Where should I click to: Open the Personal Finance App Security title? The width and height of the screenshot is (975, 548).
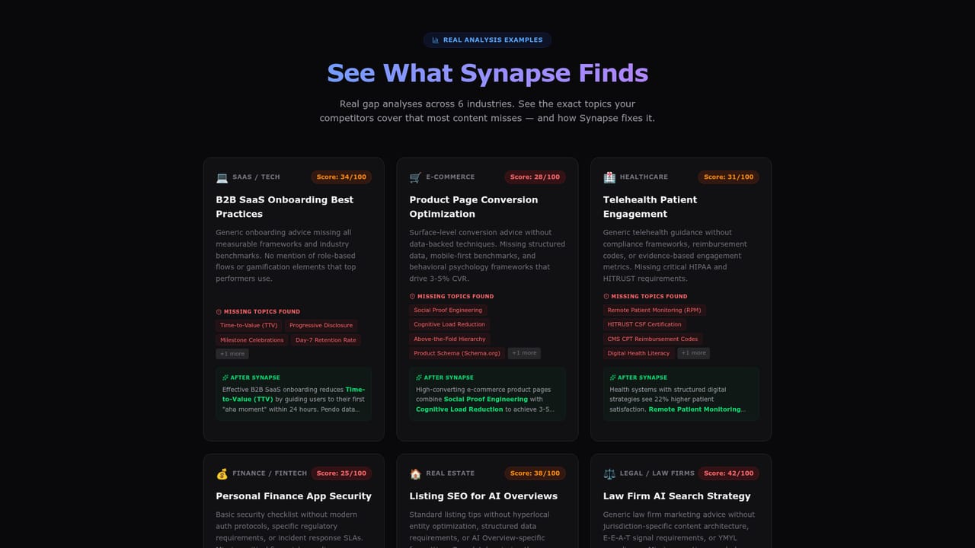coord(294,496)
